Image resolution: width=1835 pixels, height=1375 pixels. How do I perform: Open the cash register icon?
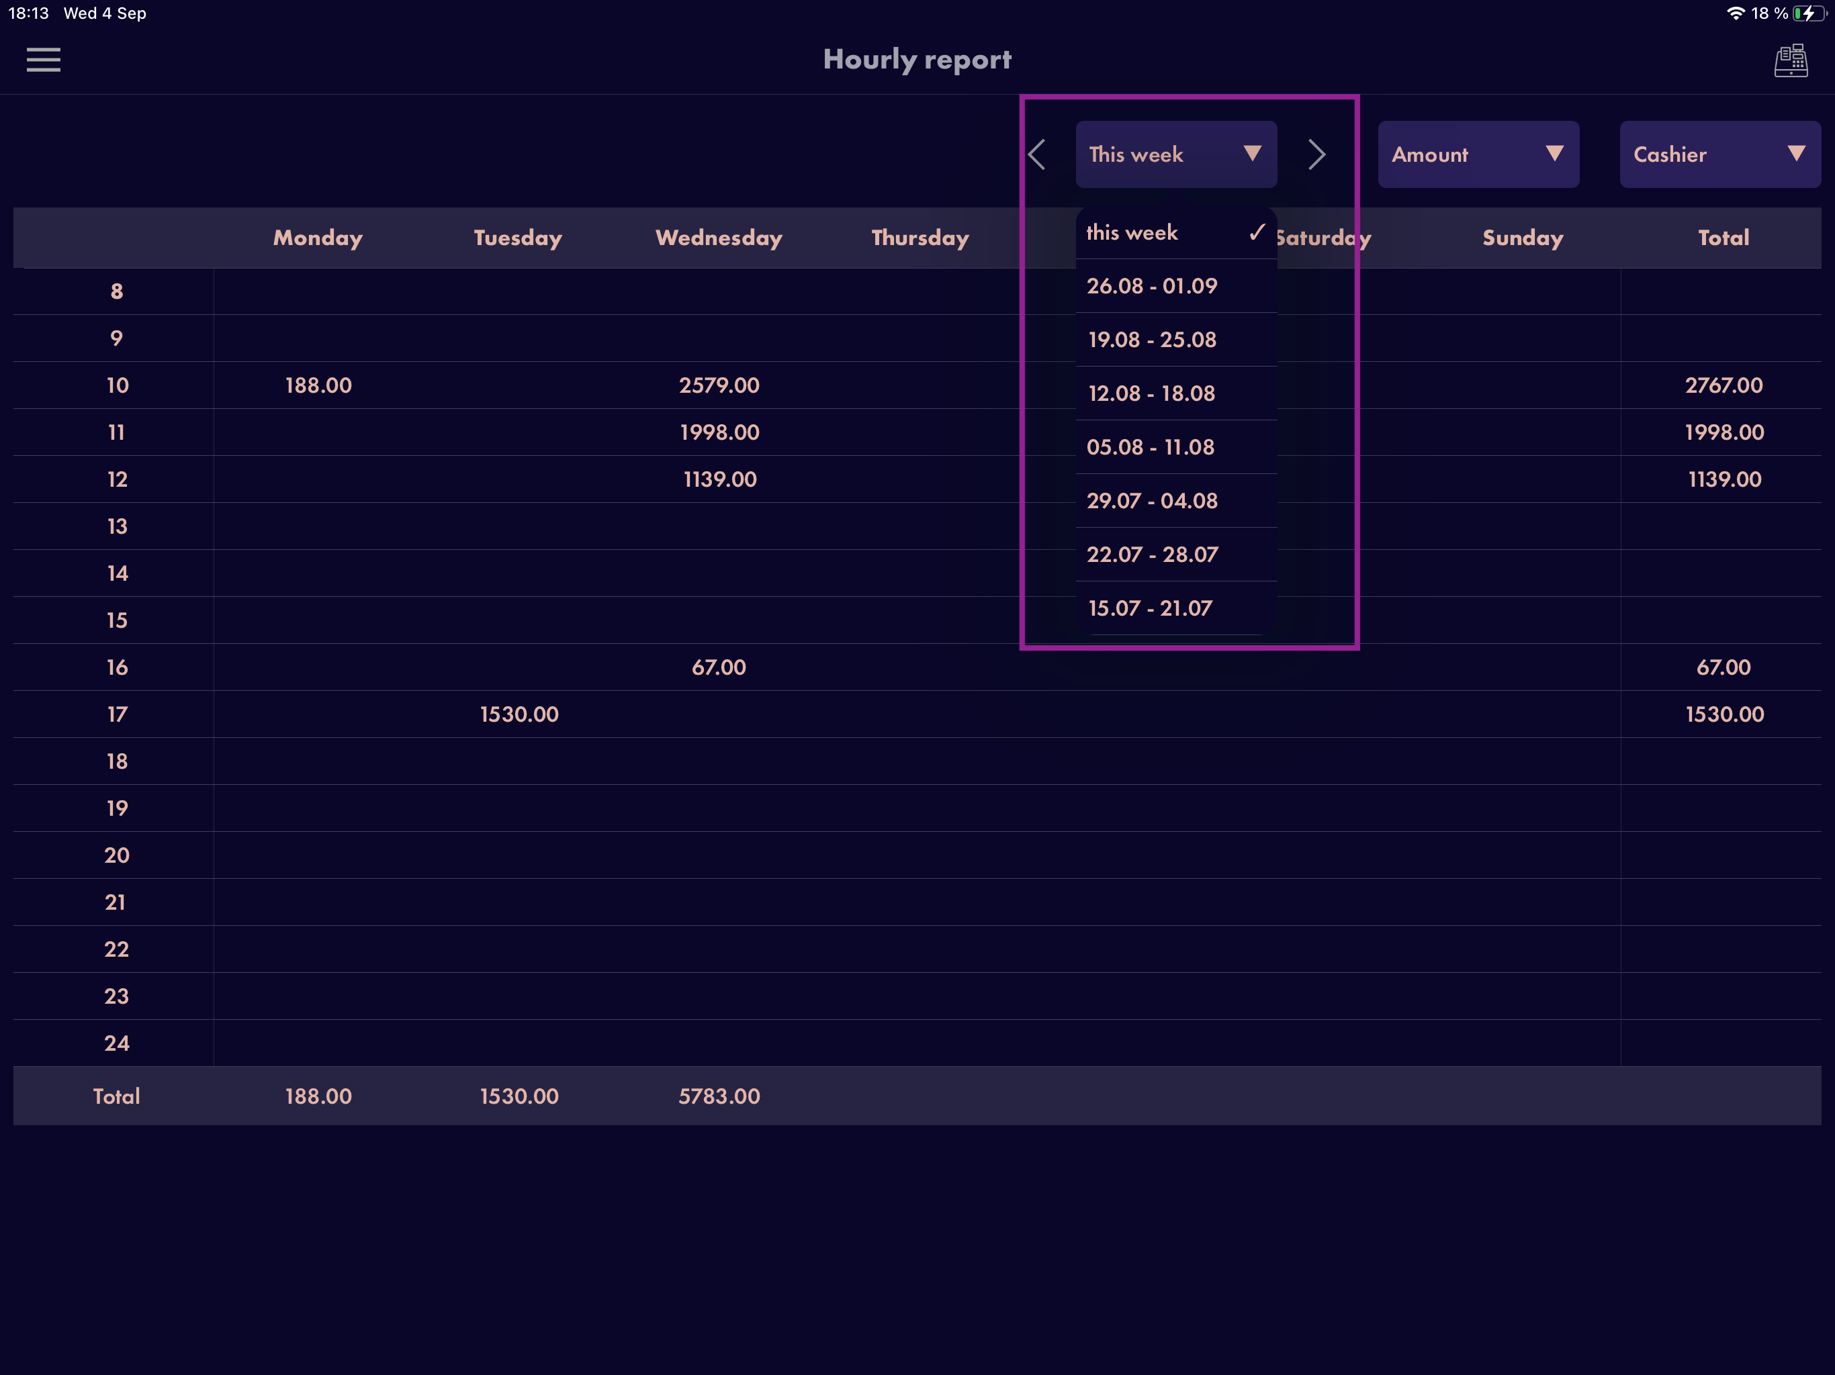(x=1790, y=60)
